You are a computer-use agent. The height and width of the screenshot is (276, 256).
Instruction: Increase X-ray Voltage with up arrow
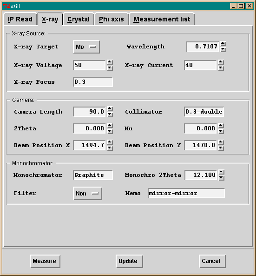[x=110, y=62]
